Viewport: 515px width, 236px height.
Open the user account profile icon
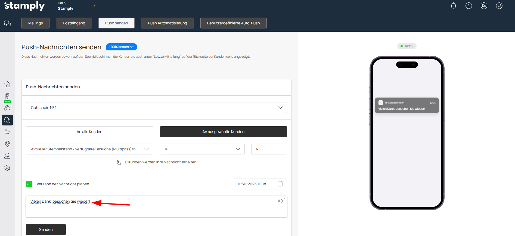[x=499, y=6]
